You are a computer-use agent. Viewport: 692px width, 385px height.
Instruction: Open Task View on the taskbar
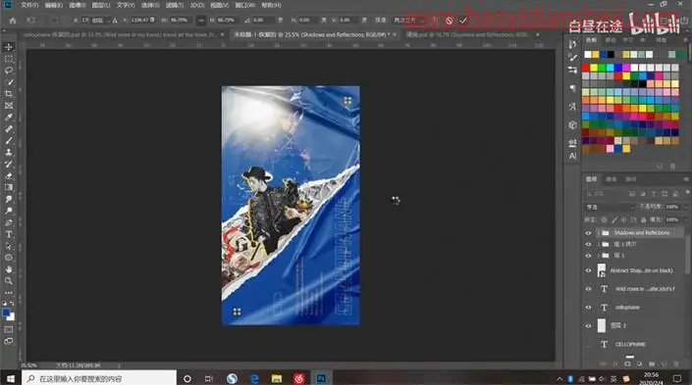209,378
